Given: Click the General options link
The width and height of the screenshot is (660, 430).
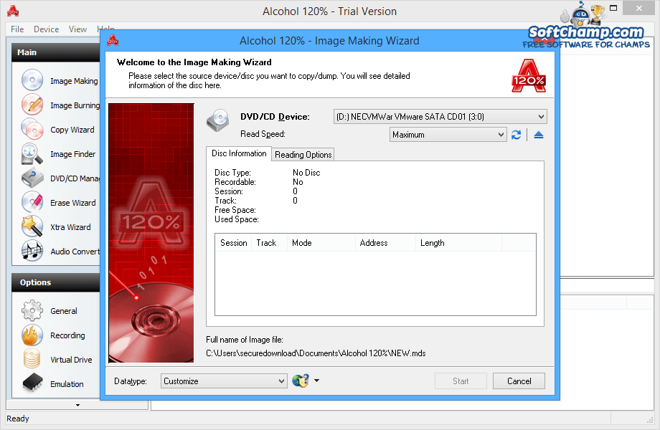Looking at the screenshot, I should (x=64, y=311).
